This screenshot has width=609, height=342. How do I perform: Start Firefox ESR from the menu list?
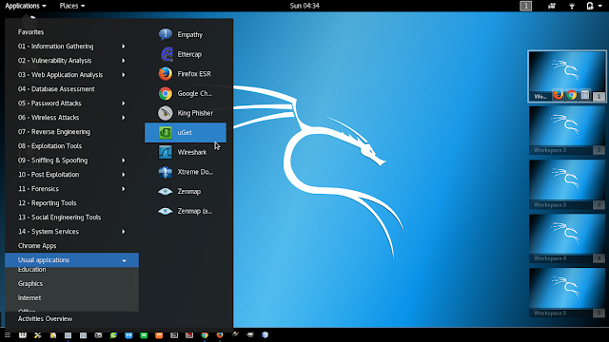(x=186, y=74)
